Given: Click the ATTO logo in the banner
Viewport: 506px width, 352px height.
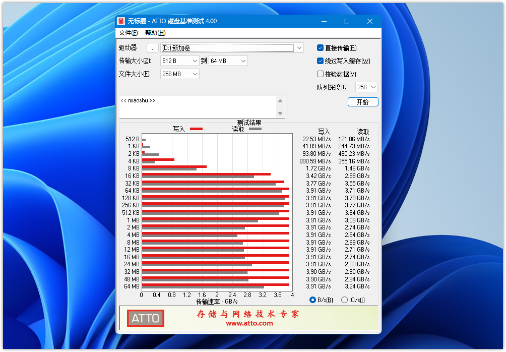Looking at the screenshot, I should 146,318.
